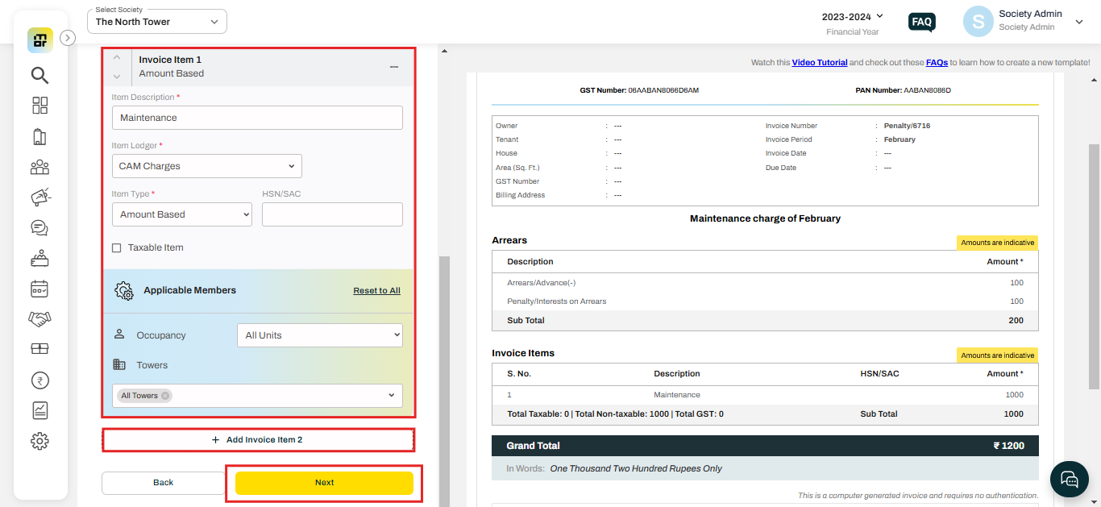Open the Item Ledger CAM Charges dropdown
Image resolution: width=1101 pixels, height=507 pixels.
pyautogui.click(x=206, y=166)
